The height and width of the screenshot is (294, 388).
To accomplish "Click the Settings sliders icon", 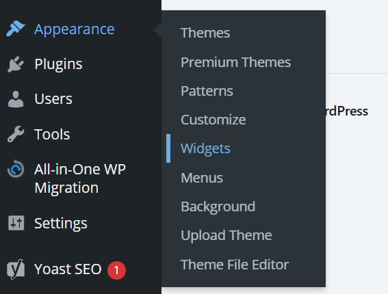I will coord(16,223).
